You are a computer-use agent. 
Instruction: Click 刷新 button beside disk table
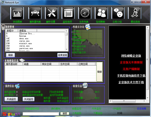pos(100,72)
